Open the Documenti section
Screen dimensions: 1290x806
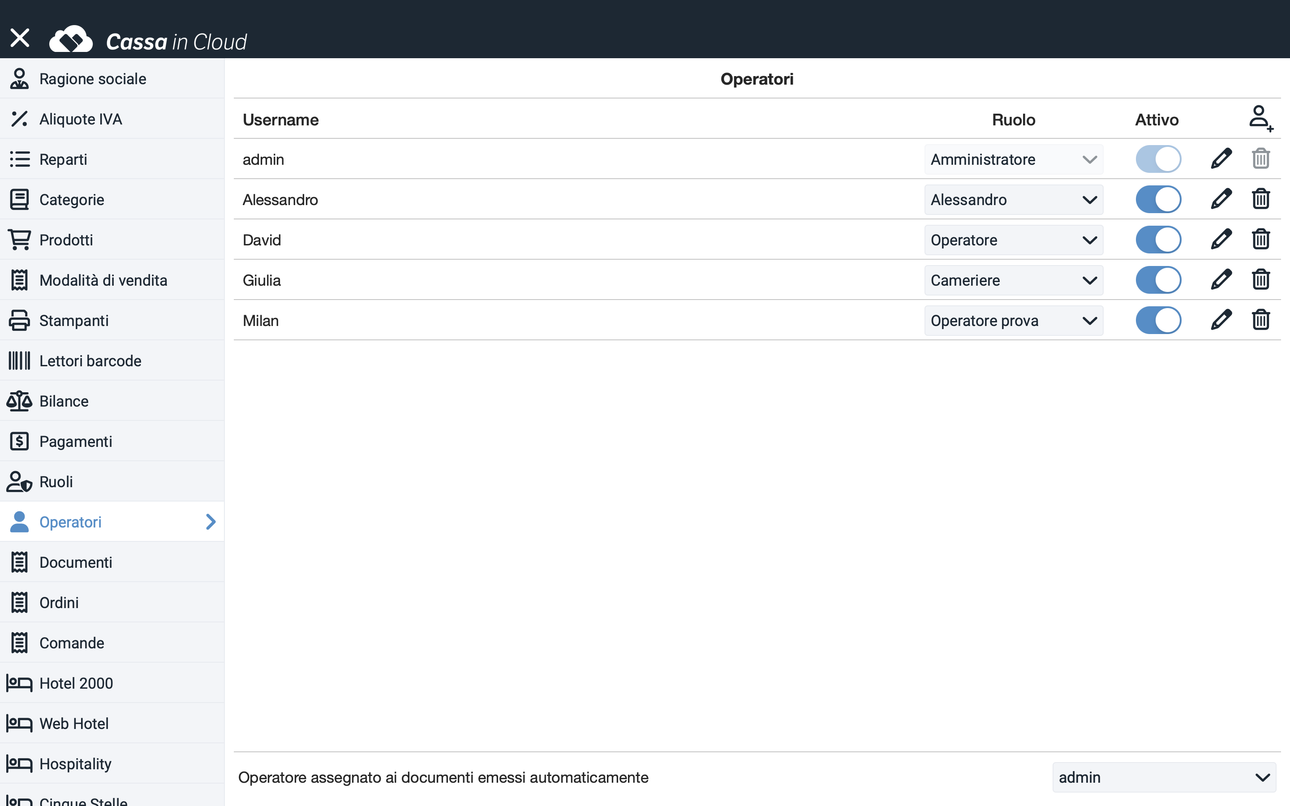click(112, 562)
